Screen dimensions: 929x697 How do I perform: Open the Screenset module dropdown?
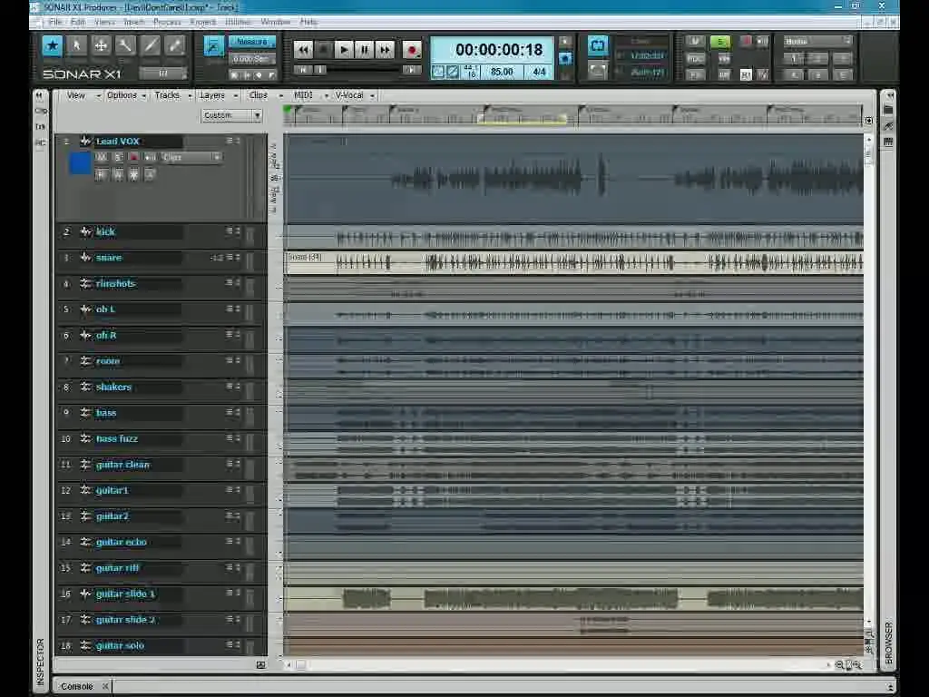pos(817,42)
